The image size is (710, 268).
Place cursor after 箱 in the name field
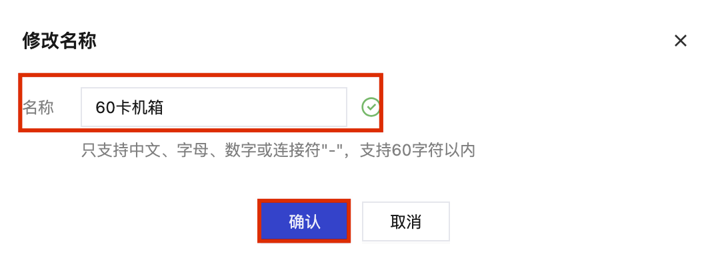[164, 108]
